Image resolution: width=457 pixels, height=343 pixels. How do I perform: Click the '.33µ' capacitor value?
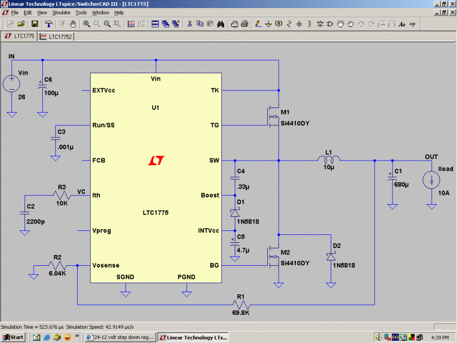(x=243, y=187)
